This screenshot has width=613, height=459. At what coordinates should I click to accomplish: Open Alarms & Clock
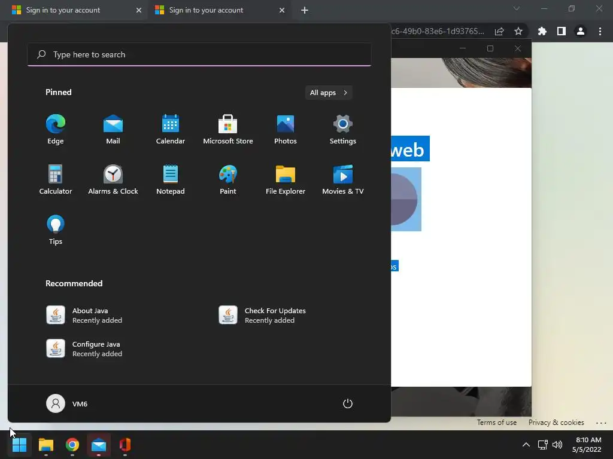coord(113,179)
